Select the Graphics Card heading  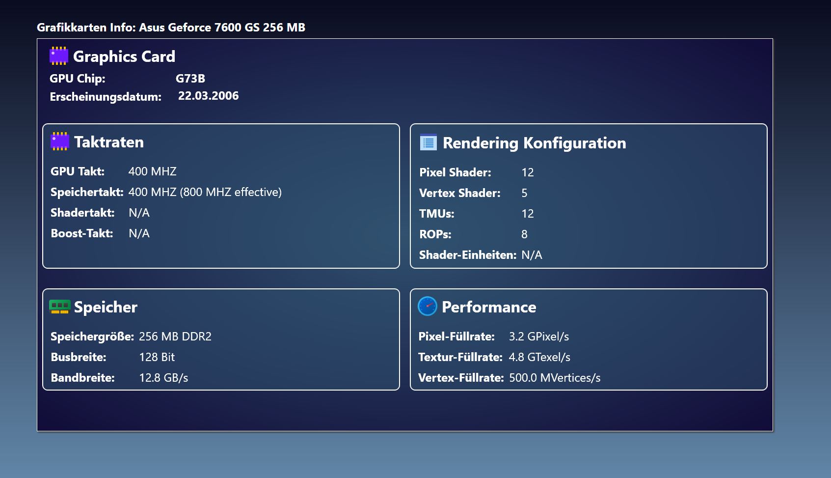point(124,56)
